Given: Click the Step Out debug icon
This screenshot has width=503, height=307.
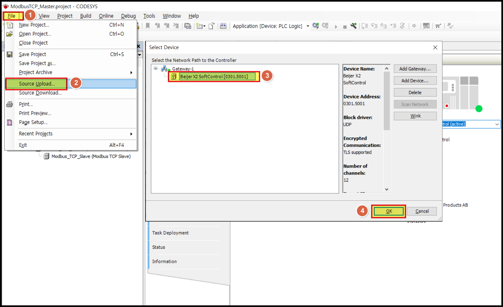Looking at the screenshot, I should point(383,26).
